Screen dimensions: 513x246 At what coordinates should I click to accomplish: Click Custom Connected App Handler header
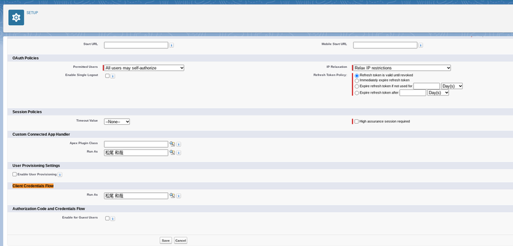click(x=41, y=135)
